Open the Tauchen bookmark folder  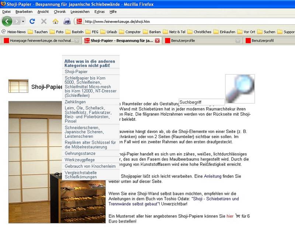pos(38,32)
